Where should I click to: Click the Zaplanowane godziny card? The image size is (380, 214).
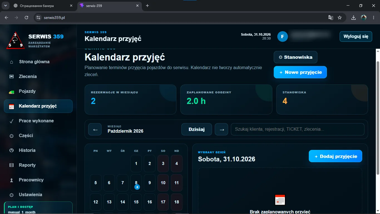[226, 99]
